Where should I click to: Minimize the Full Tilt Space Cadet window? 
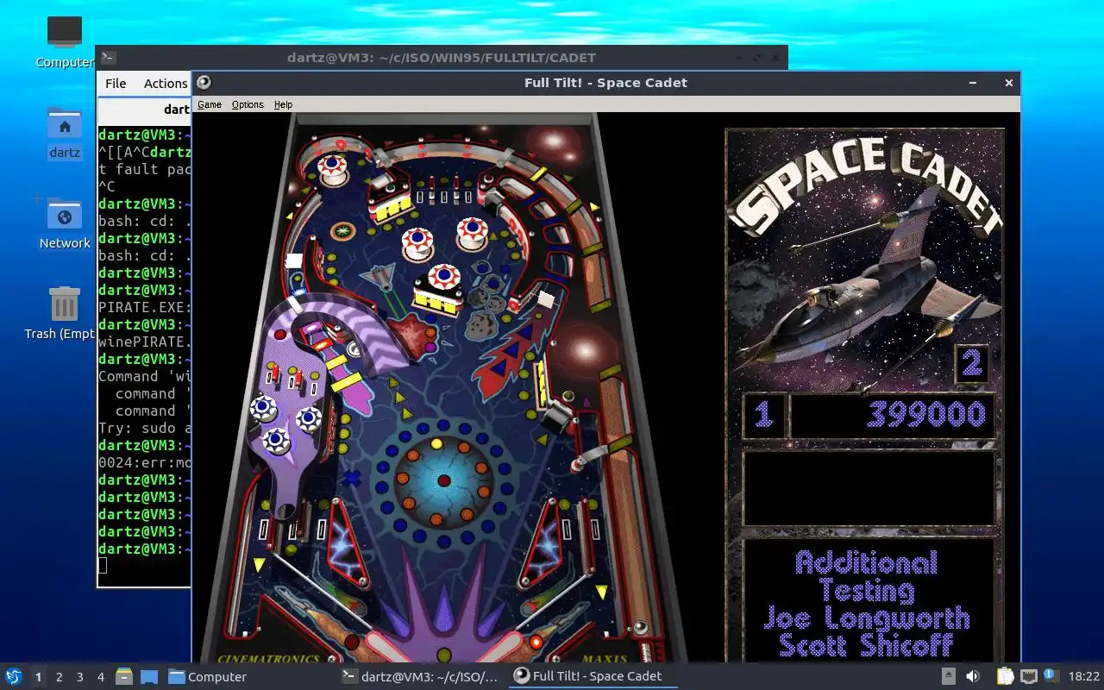pyautogui.click(x=973, y=83)
